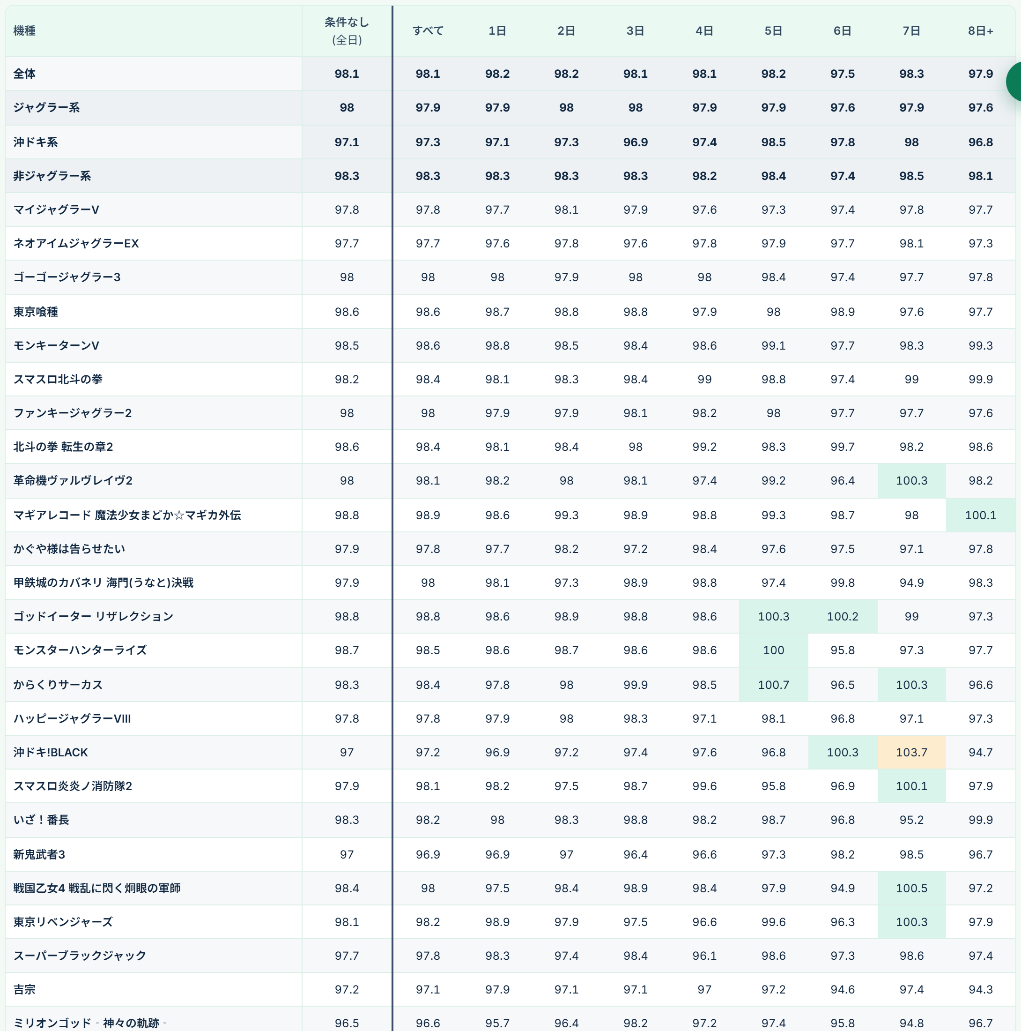This screenshot has height=1031, width=1021.
Task: Click the 96.4 cell in 新鬼武者3 row
Action: pyautogui.click(x=636, y=854)
